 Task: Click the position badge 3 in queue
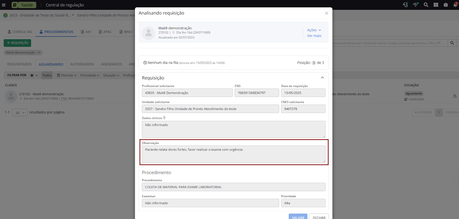click(314, 63)
